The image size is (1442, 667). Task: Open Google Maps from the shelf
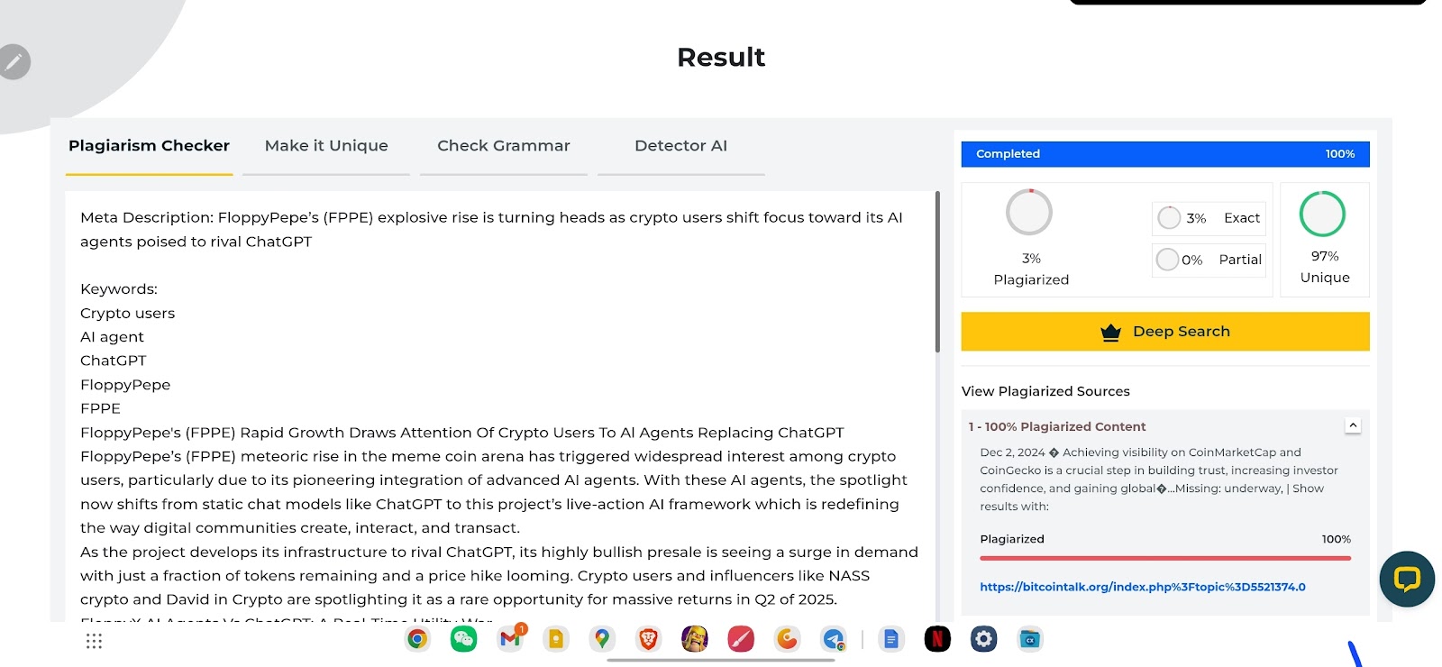click(x=602, y=639)
